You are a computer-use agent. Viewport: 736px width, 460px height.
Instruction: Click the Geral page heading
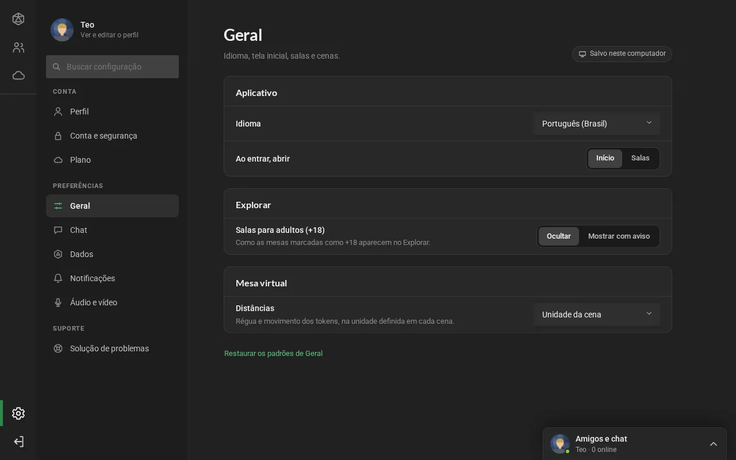[243, 35]
